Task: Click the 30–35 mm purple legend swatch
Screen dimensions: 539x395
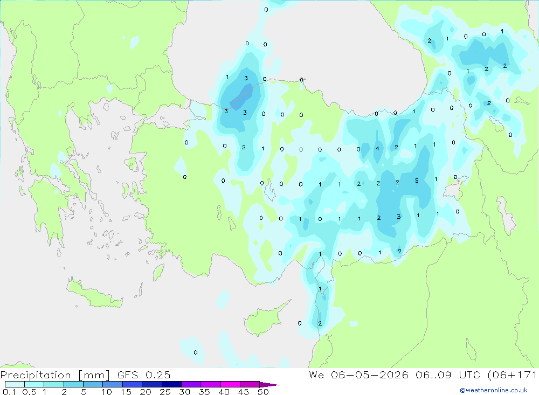Action: (191, 384)
